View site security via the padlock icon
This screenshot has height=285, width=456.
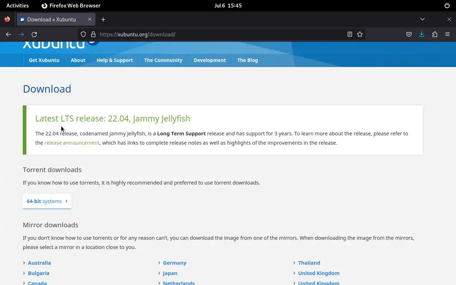pyautogui.click(x=93, y=35)
